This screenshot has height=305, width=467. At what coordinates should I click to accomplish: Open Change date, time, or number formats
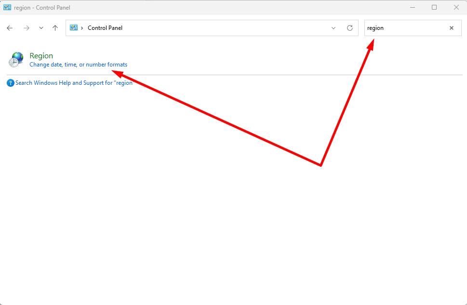click(78, 65)
